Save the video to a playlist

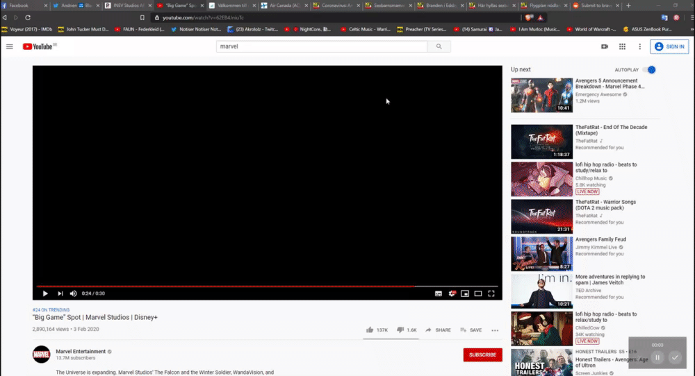tap(471, 330)
